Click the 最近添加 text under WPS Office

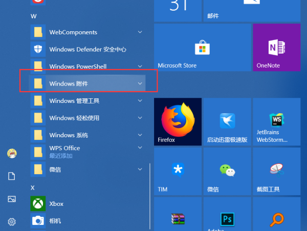[x=61, y=156]
